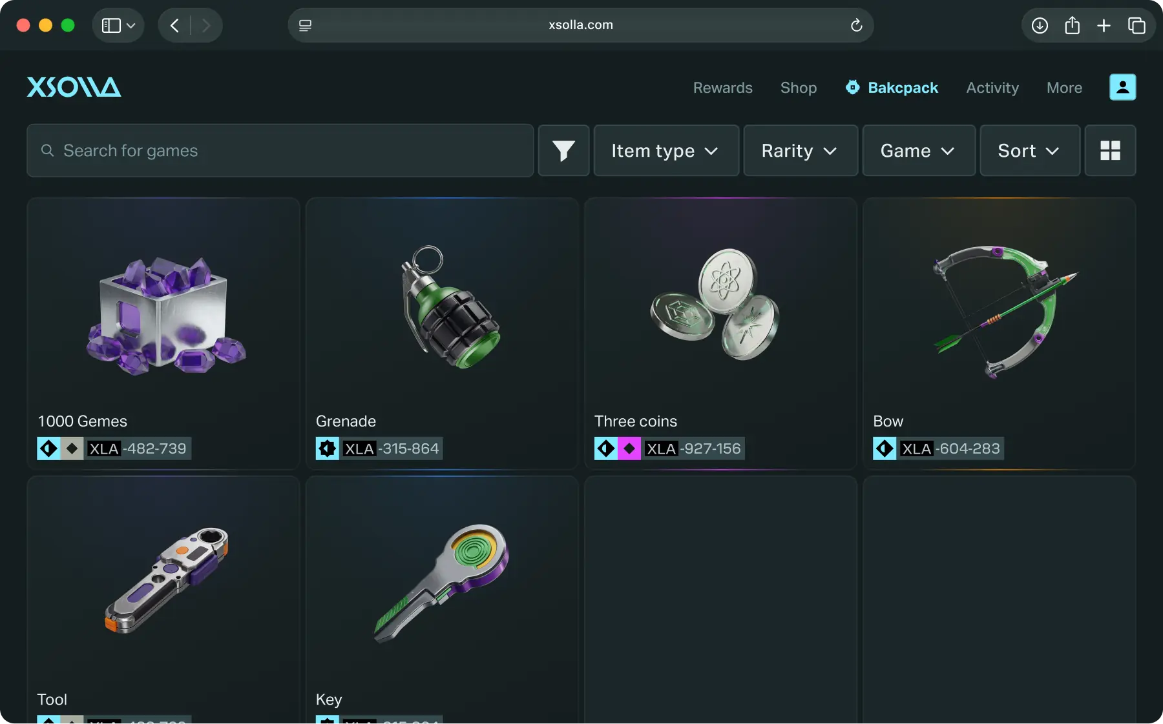Click the page settings icon in address bar
This screenshot has height=724, width=1163.
coord(305,25)
